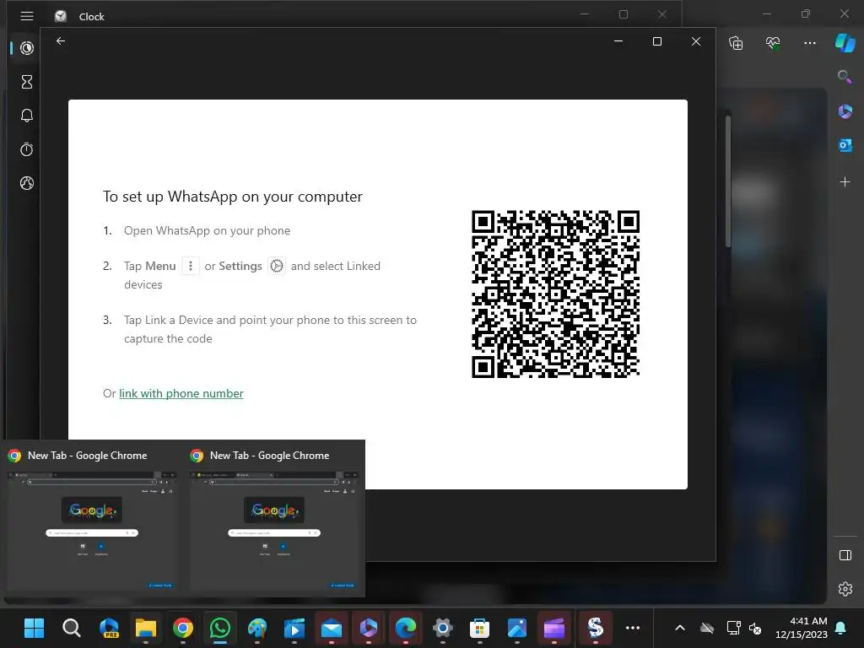Open Microsoft 365 icon in Edge sidebar
864x648 pixels.
coord(845,111)
